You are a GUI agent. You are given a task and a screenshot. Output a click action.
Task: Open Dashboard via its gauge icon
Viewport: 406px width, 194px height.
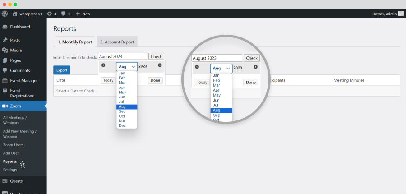5,27
